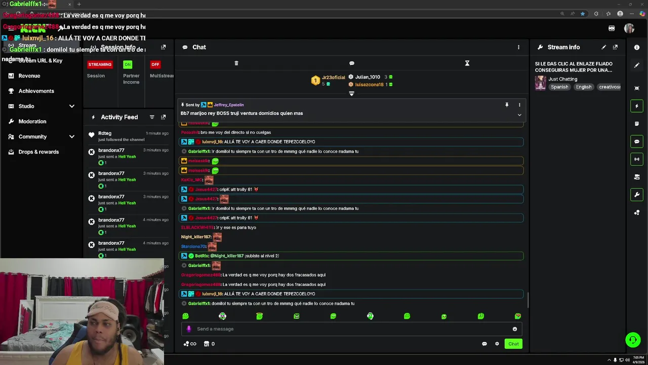
Task: Pop out the Session Info panel
Action: (x=163, y=47)
